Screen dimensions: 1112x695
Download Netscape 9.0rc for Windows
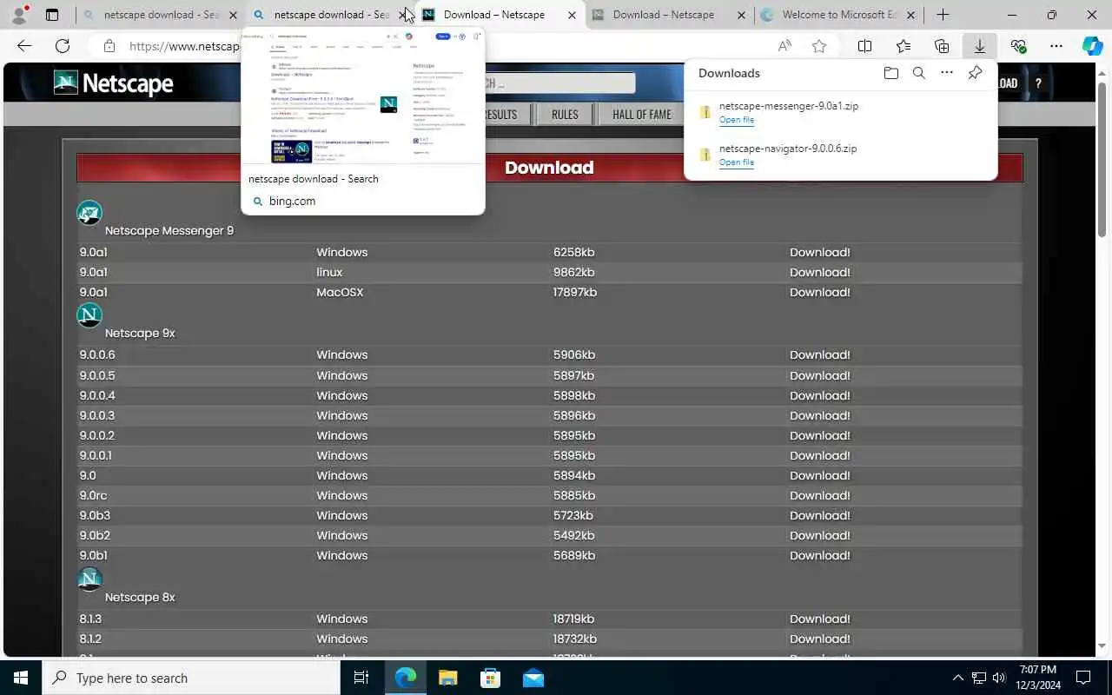pos(819,495)
